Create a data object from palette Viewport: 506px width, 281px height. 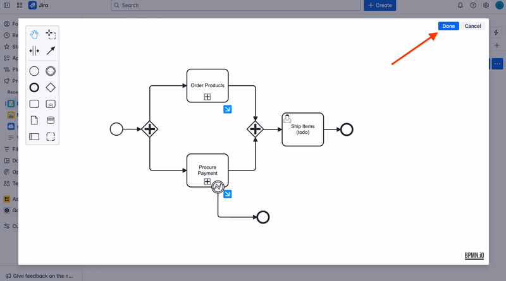[x=34, y=120]
